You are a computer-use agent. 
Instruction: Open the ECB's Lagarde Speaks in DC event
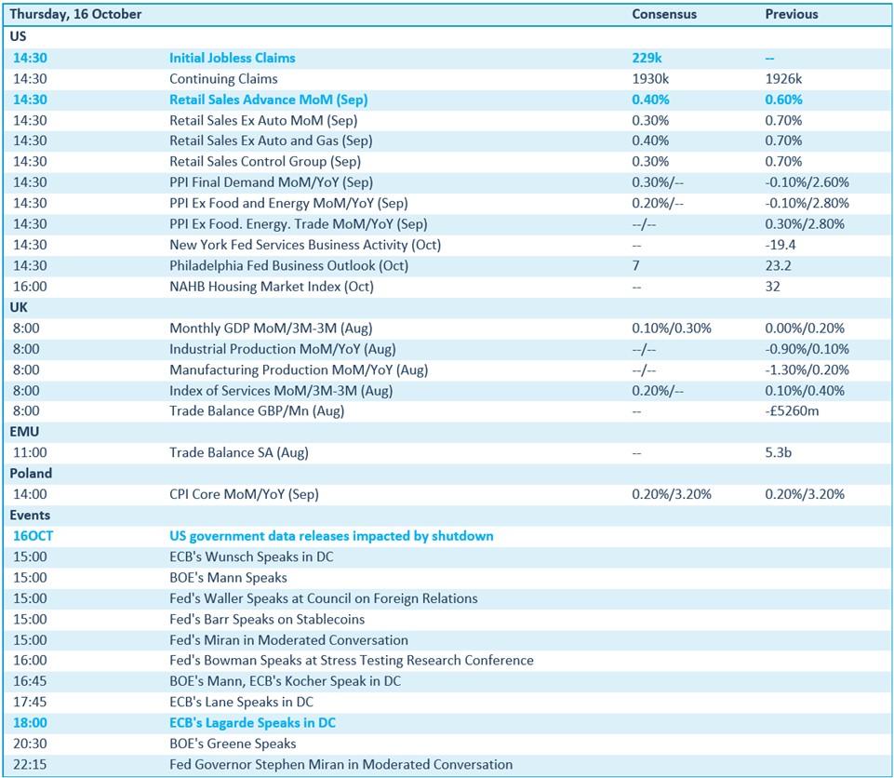[252, 723]
